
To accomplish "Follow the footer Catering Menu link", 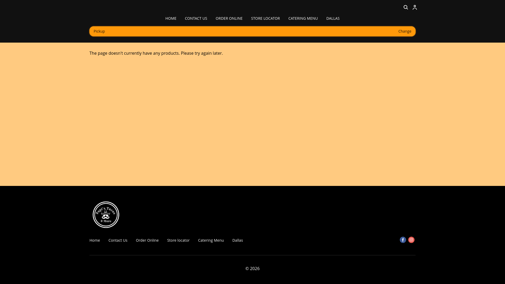I will click(x=211, y=240).
